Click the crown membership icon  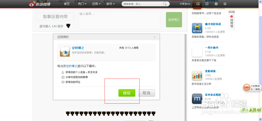click(225, 4)
